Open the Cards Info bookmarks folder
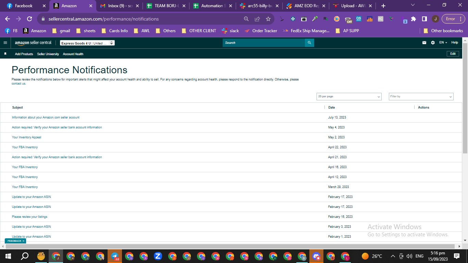 click(115, 31)
